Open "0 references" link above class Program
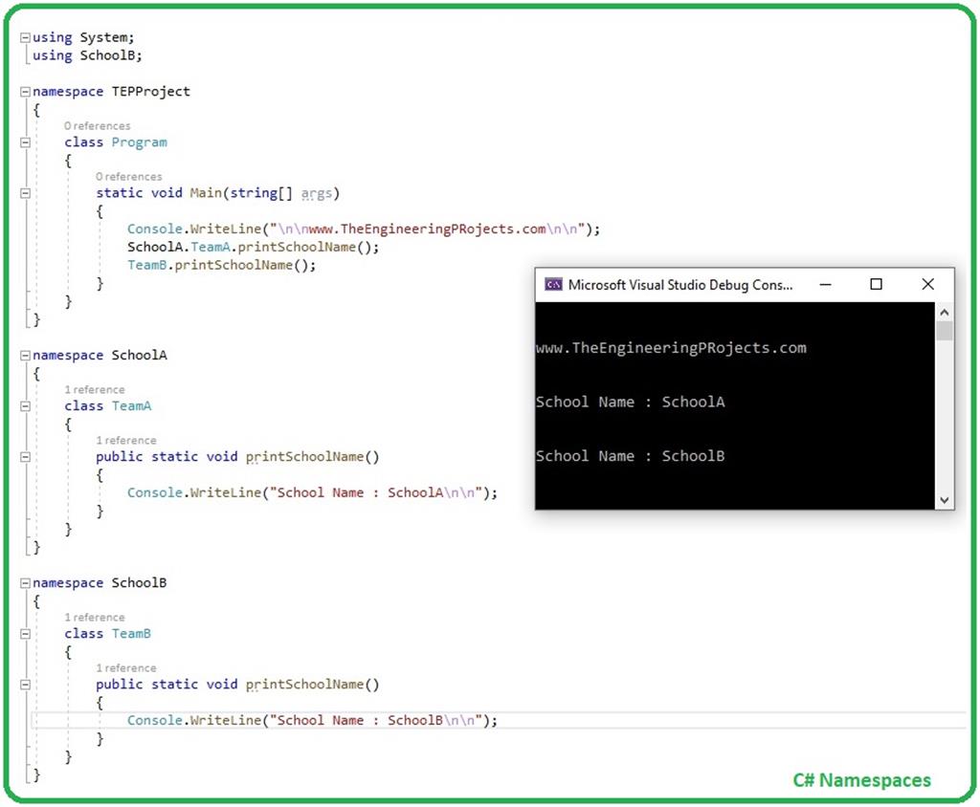 pyautogui.click(x=98, y=126)
